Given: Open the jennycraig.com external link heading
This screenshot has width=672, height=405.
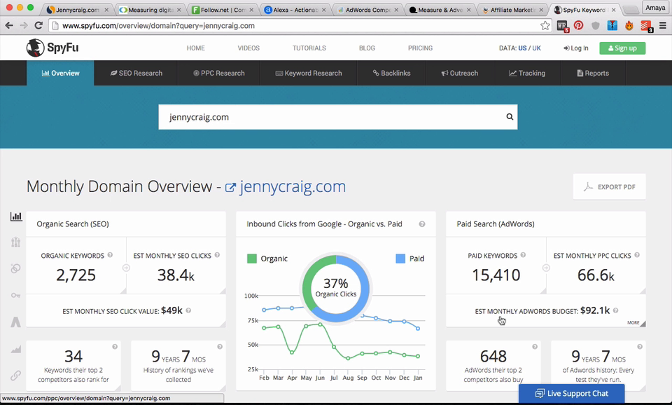Looking at the screenshot, I should point(286,186).
